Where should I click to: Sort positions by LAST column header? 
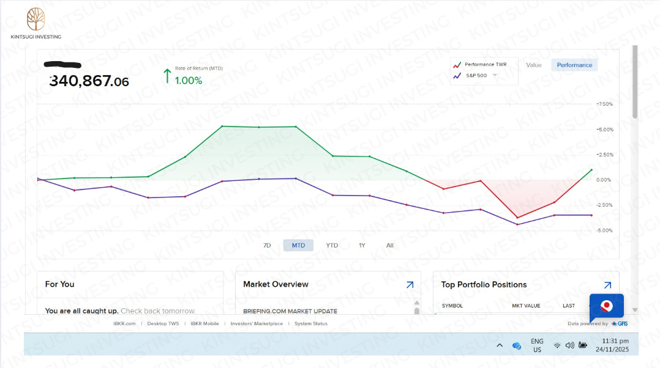coord(569,306)
